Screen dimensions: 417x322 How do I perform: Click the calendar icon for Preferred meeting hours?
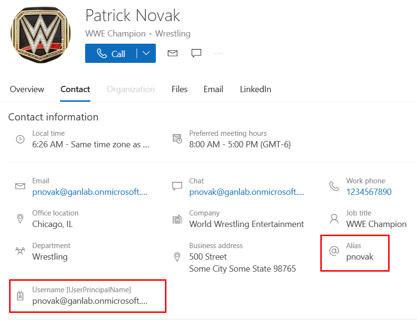coord(177,139)
